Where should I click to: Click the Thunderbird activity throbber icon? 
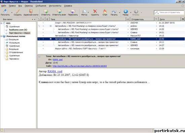coord(183,6)
